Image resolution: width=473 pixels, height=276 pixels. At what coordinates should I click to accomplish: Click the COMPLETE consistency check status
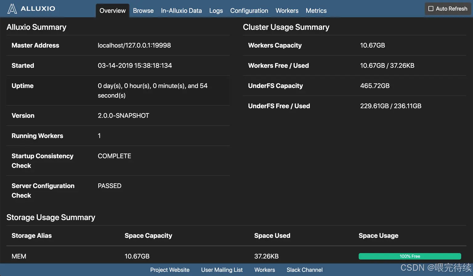point(115,156)
